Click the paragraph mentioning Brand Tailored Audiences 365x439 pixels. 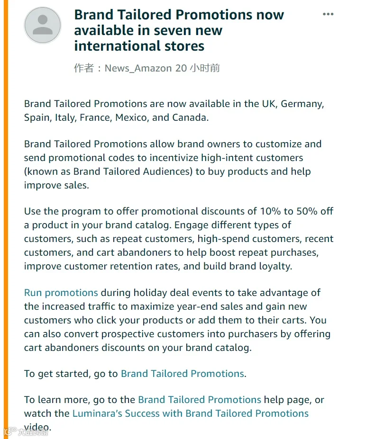point(173,164)
